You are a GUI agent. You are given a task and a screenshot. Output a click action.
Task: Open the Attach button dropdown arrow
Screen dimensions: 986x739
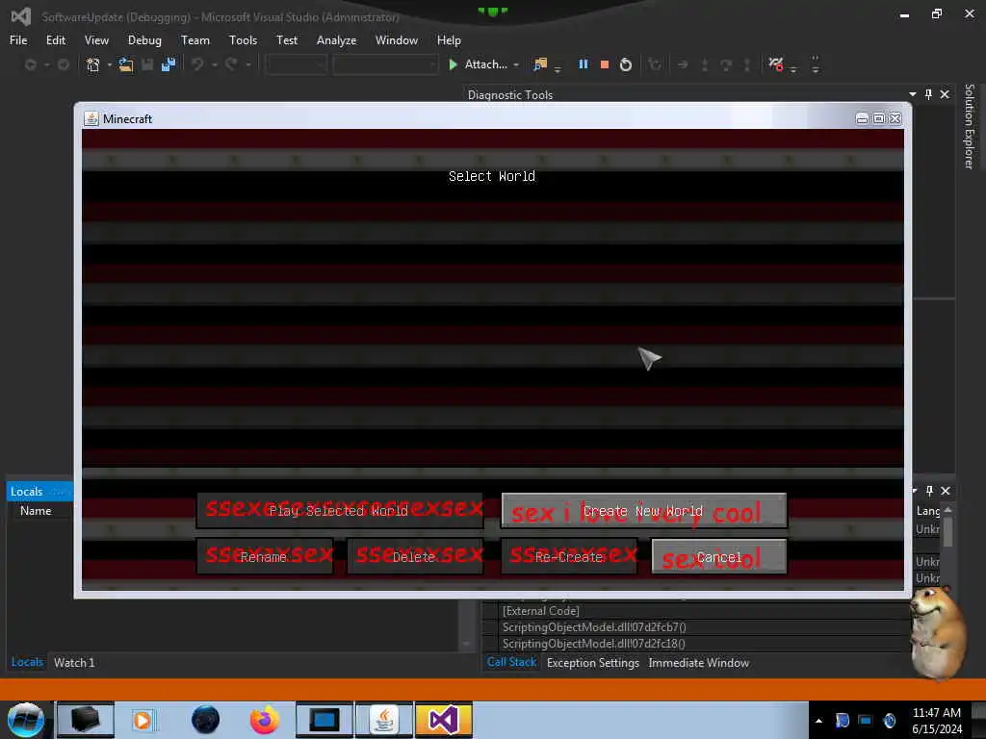pyautogui.click(x=516, y=64)
